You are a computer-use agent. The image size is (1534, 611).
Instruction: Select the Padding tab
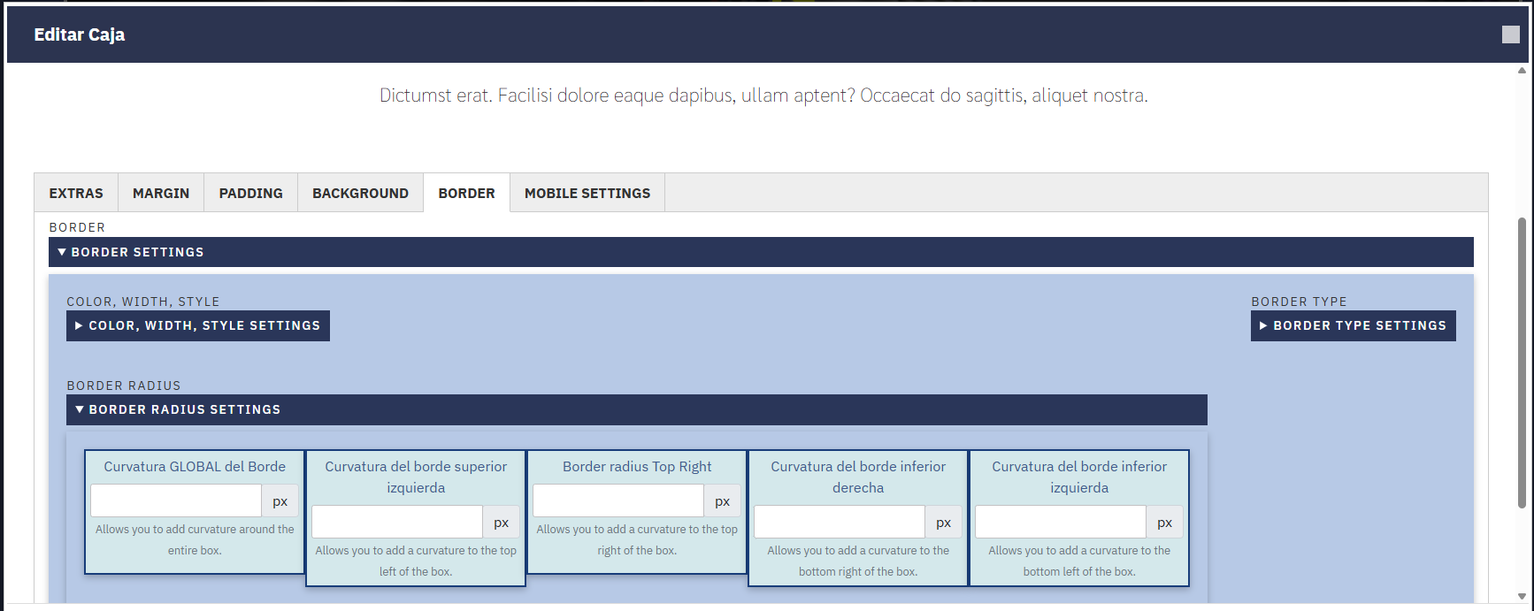point(251,193)
